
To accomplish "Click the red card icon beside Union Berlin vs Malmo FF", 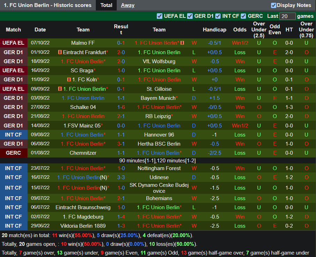I will [182, 43].
